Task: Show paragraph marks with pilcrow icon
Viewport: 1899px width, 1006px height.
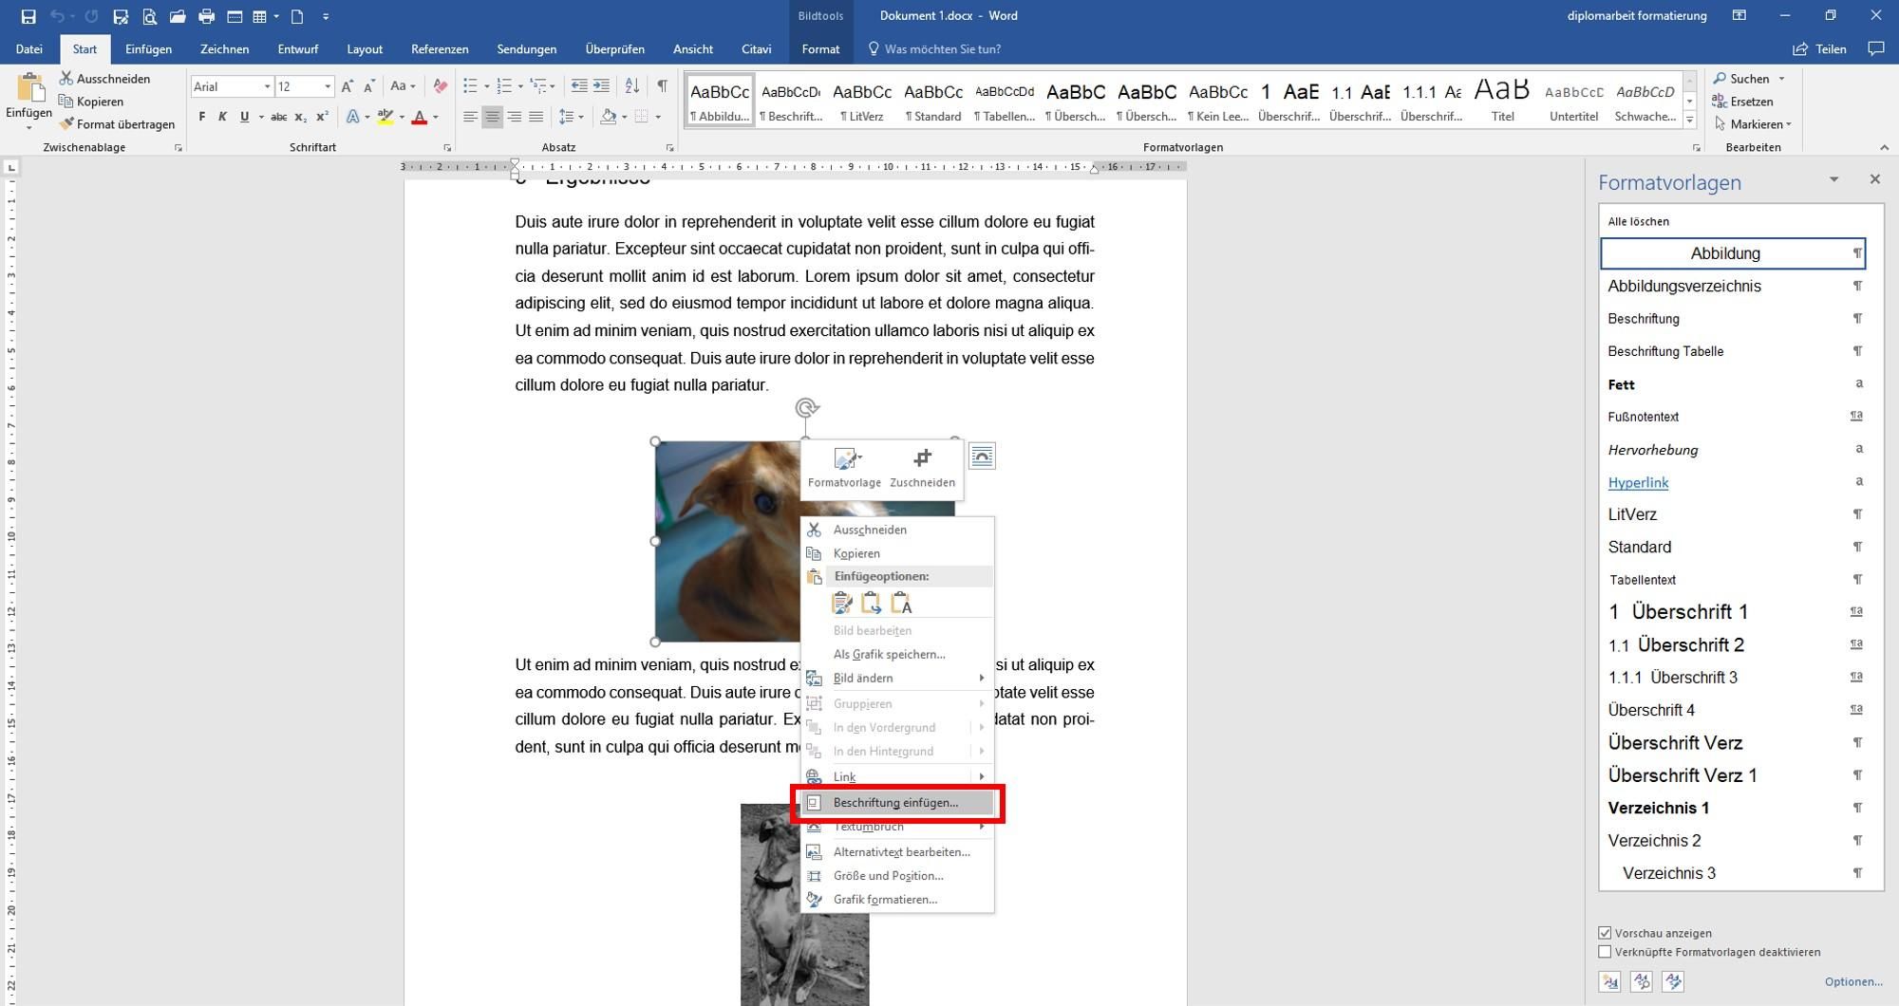Action: click(x=662, y=86)
